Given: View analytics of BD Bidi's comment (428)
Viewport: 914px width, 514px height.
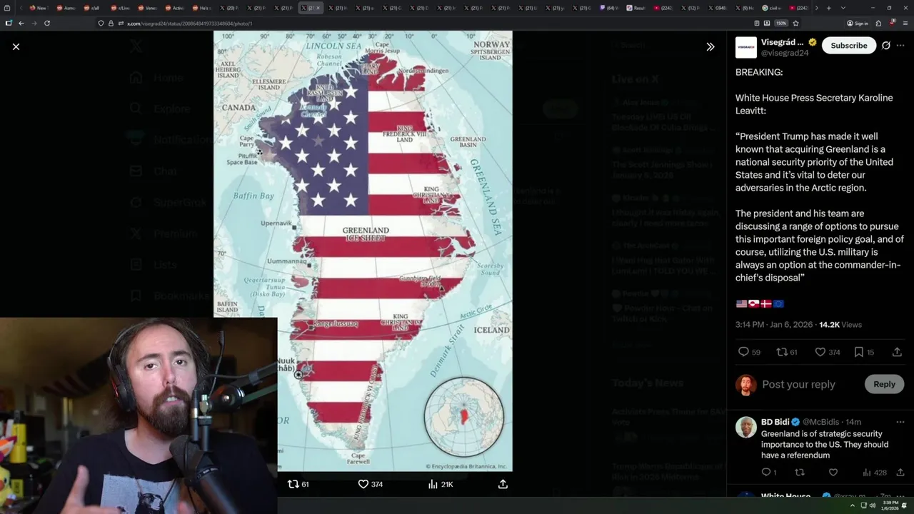Looking at the screenshot, I should tap(874, 472).
